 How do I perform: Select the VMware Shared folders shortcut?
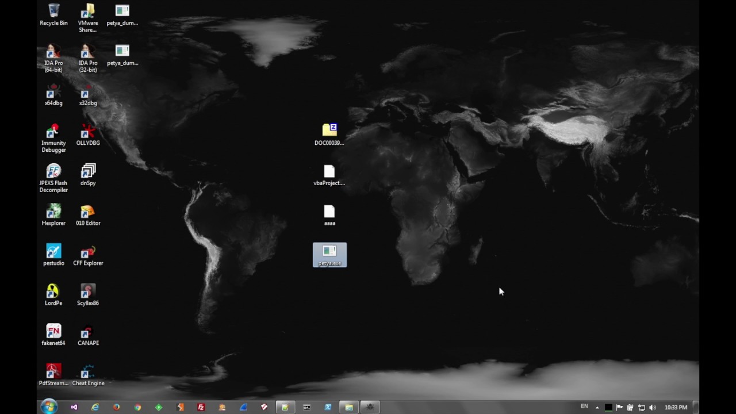point(88,18)
